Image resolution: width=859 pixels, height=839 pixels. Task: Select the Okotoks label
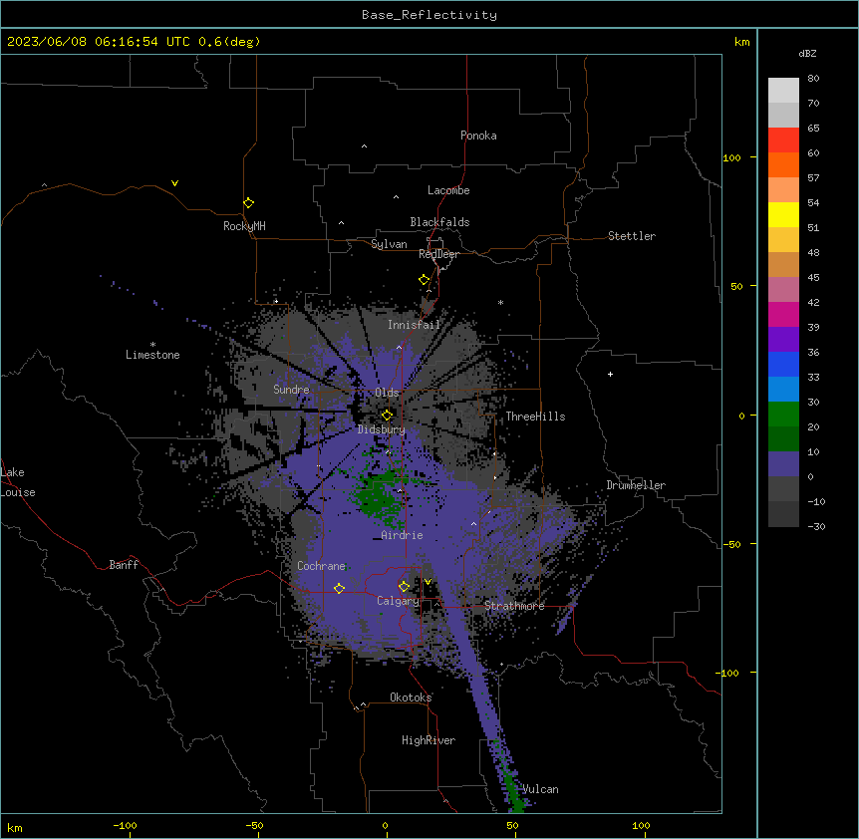(411, 698)
